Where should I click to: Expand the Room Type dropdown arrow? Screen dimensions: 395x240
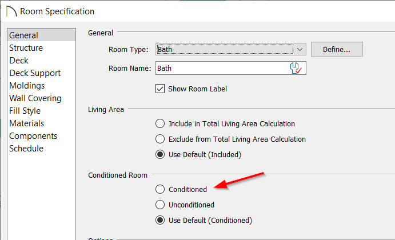click(300, 49)
